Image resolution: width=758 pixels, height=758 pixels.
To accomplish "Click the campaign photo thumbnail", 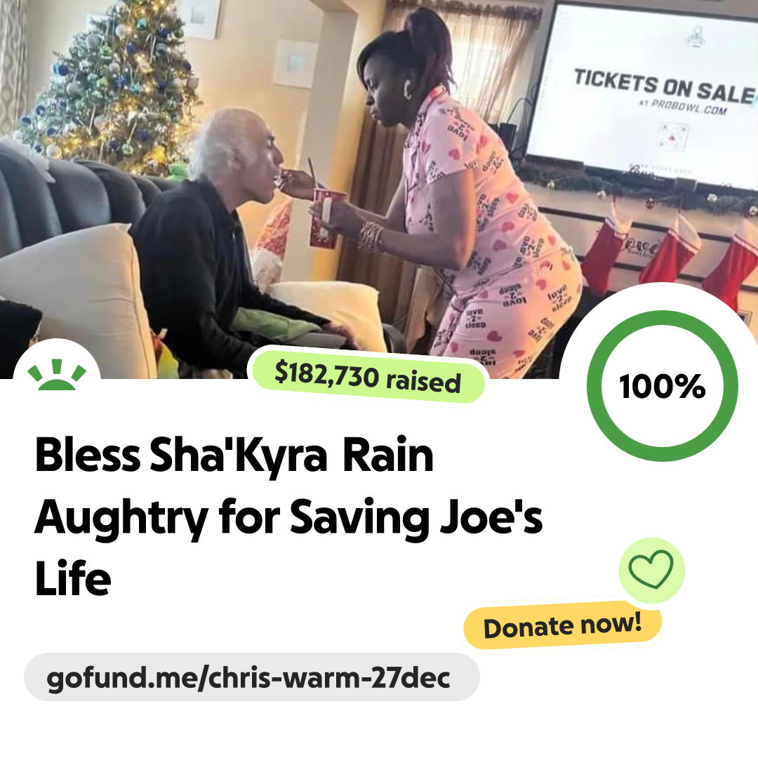I will click(379, 189).
